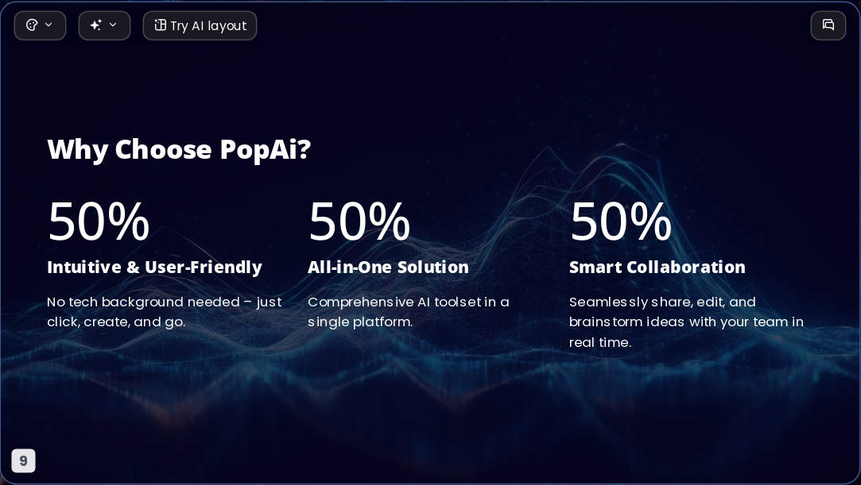Expand the chevron beside the palette icon
Screen dimensions: 861x485
point(48,25)
